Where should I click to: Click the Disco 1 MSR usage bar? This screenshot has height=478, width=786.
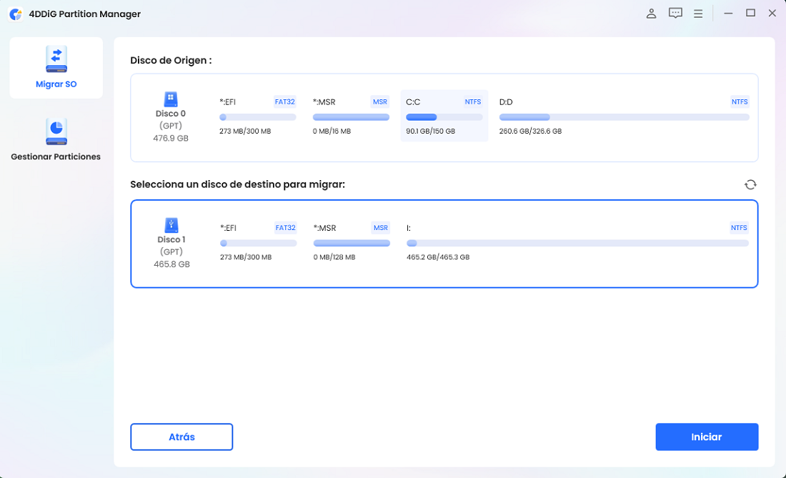(x=352, y=243)
